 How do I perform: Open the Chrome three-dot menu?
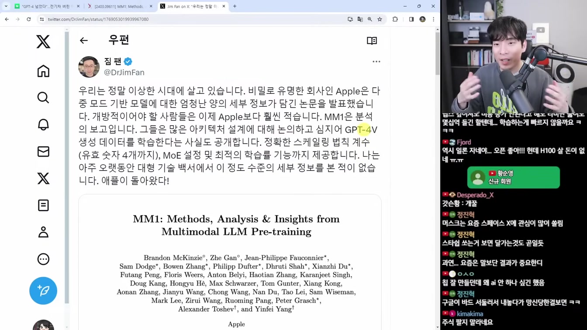click(x=433, y=19)
